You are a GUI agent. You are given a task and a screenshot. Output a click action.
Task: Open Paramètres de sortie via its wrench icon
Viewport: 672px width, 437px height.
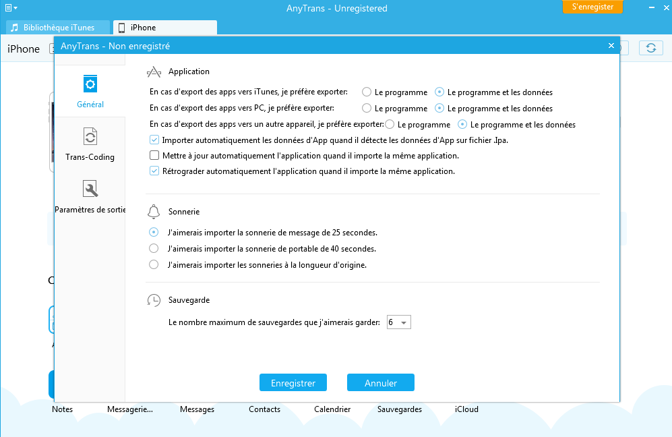90,188
